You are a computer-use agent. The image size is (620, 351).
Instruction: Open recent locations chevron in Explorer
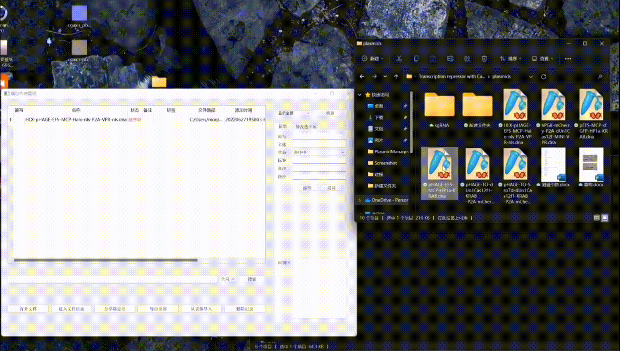[385, 76]
